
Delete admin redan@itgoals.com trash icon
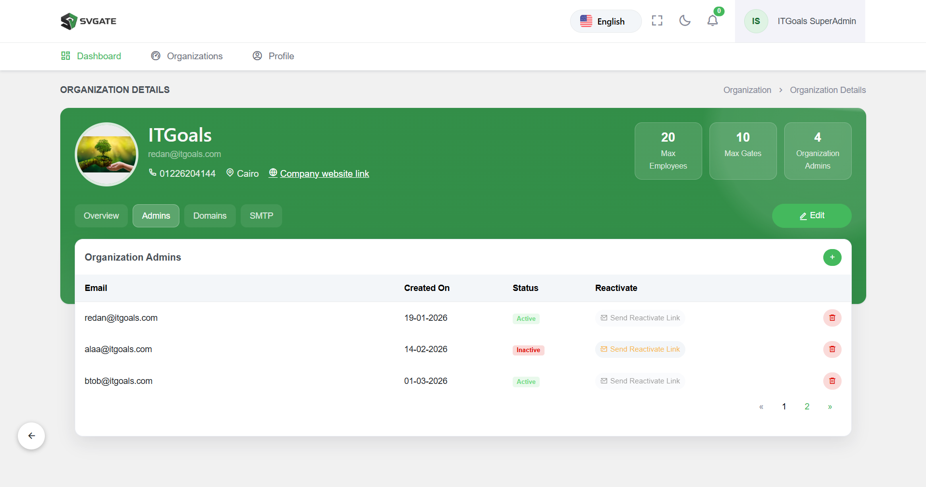tap(832, 318)
